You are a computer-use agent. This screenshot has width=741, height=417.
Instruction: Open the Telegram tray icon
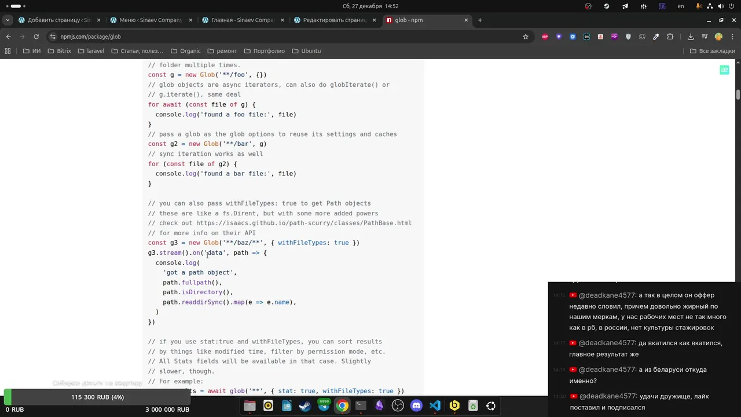(x=625, y=6)
